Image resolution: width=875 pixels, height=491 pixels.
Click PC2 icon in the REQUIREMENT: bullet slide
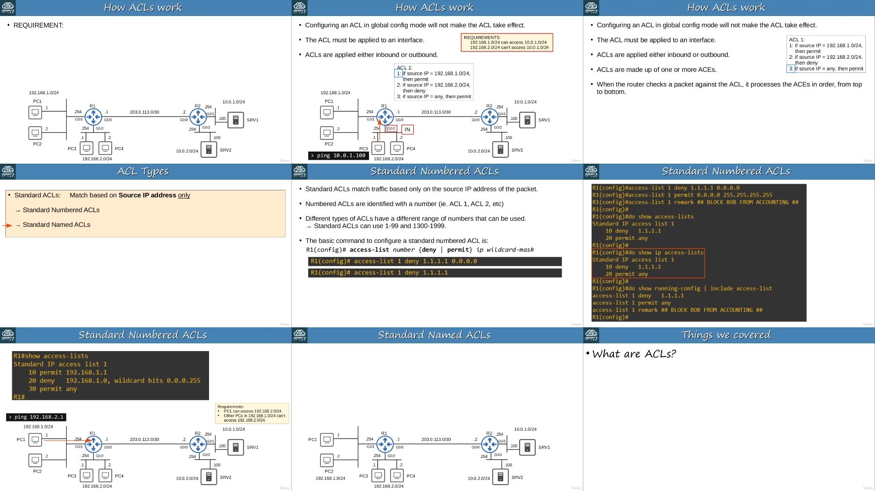[x=35, y=133]
